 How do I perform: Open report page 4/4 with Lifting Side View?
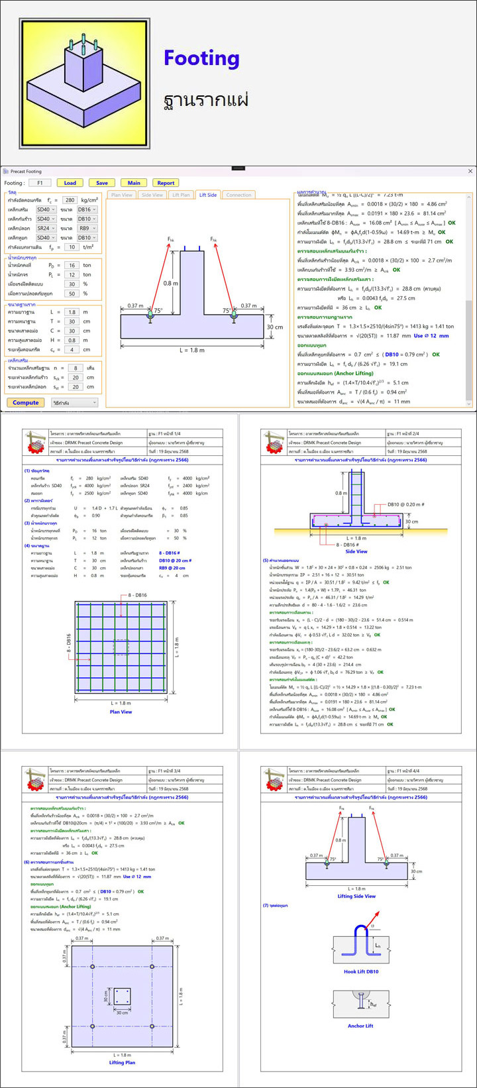coord(358,918)
